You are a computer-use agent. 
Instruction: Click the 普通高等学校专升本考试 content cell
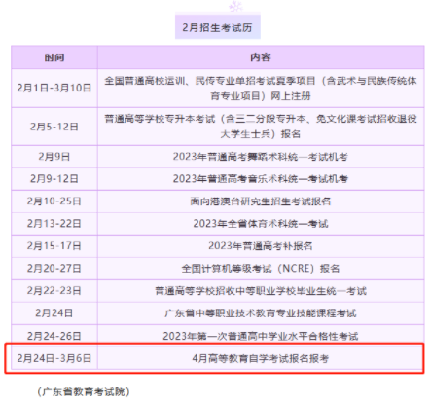tap(261, 127)
